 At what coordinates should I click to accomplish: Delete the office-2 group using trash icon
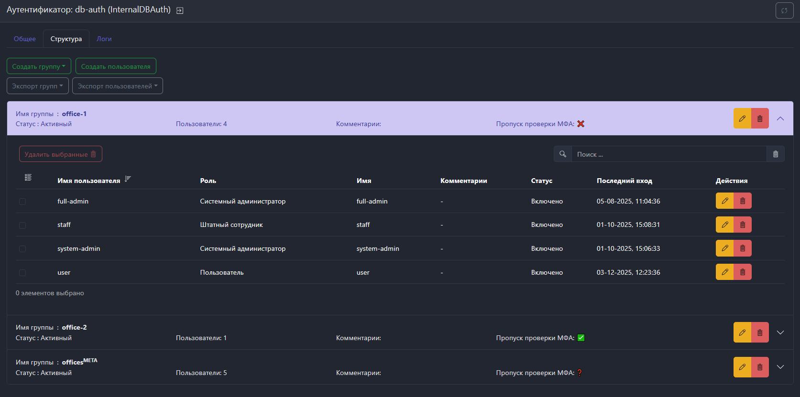click(760, 333)
